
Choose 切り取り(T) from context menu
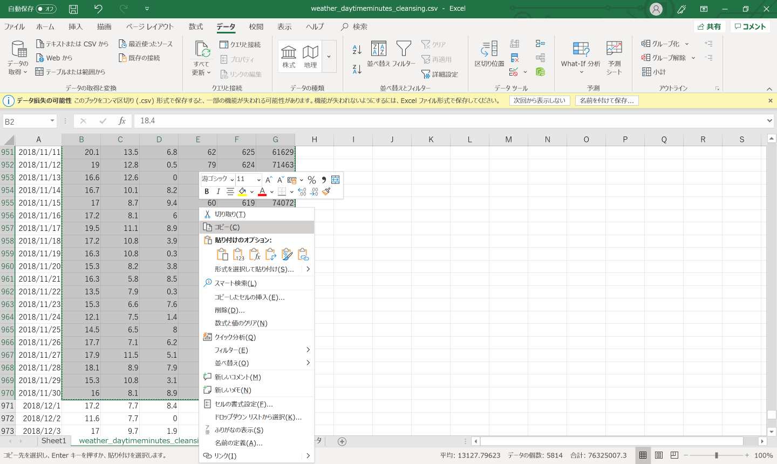point(257,214)
